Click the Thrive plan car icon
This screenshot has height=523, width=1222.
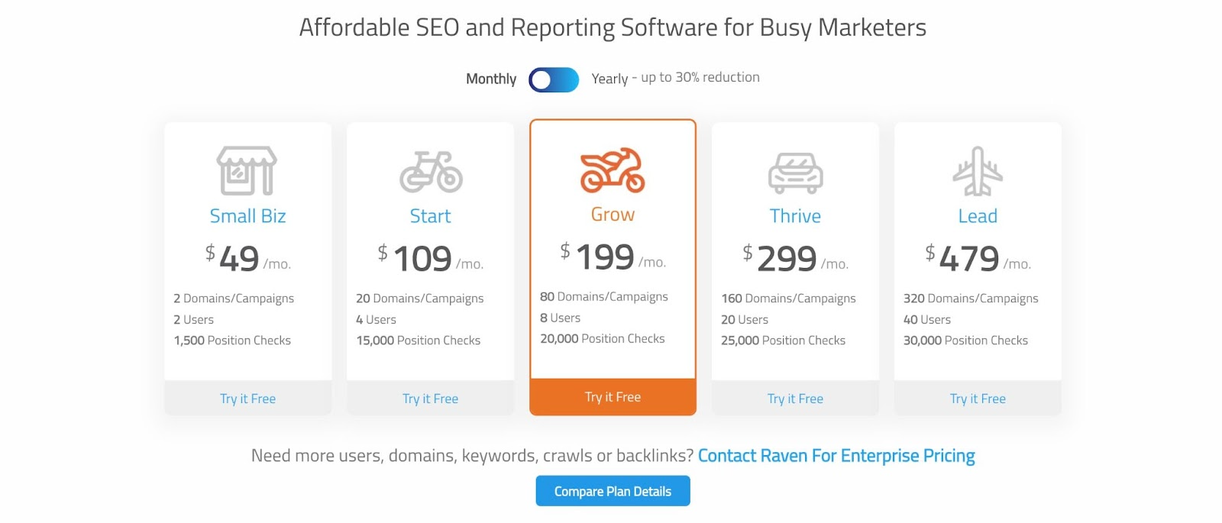coord(795,173)
